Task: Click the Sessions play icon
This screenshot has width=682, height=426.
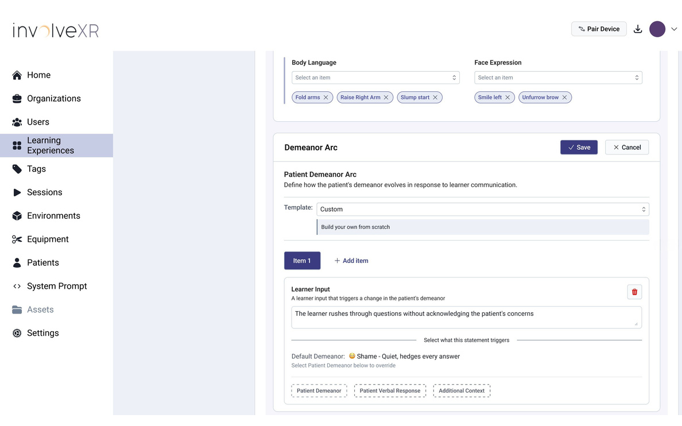Action: click(x=17, y=192)
